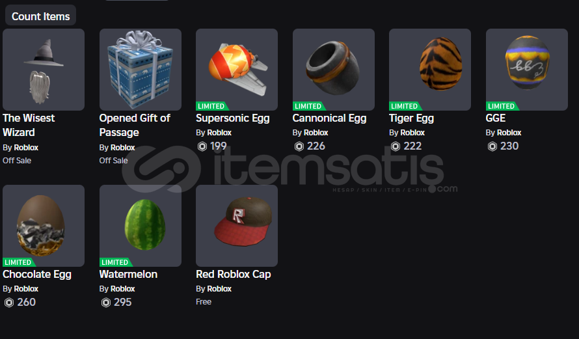Select the Chocolate Egg item image
This screenshot has height=339, width=579.
[x=44, y=226]
